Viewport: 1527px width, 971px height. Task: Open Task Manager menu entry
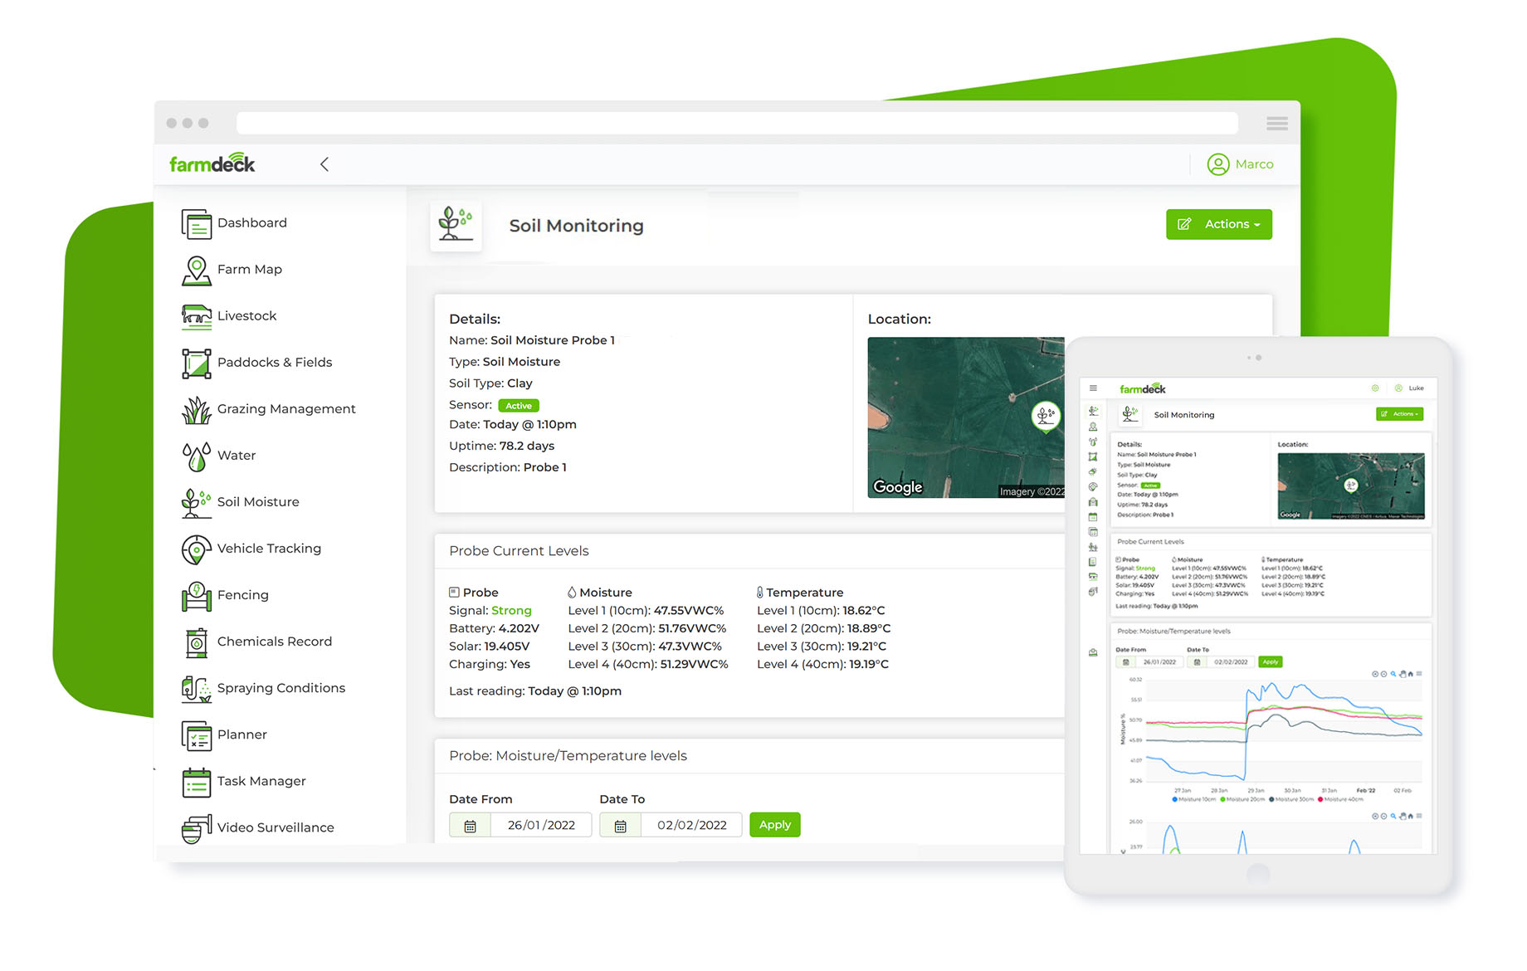pos(243,781)
